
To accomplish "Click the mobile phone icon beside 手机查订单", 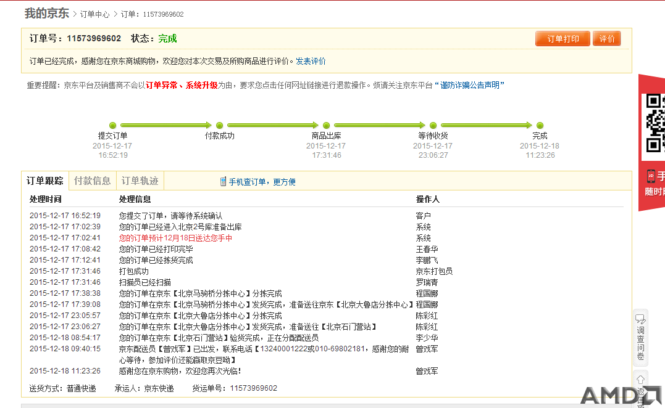I will (223, 182).
